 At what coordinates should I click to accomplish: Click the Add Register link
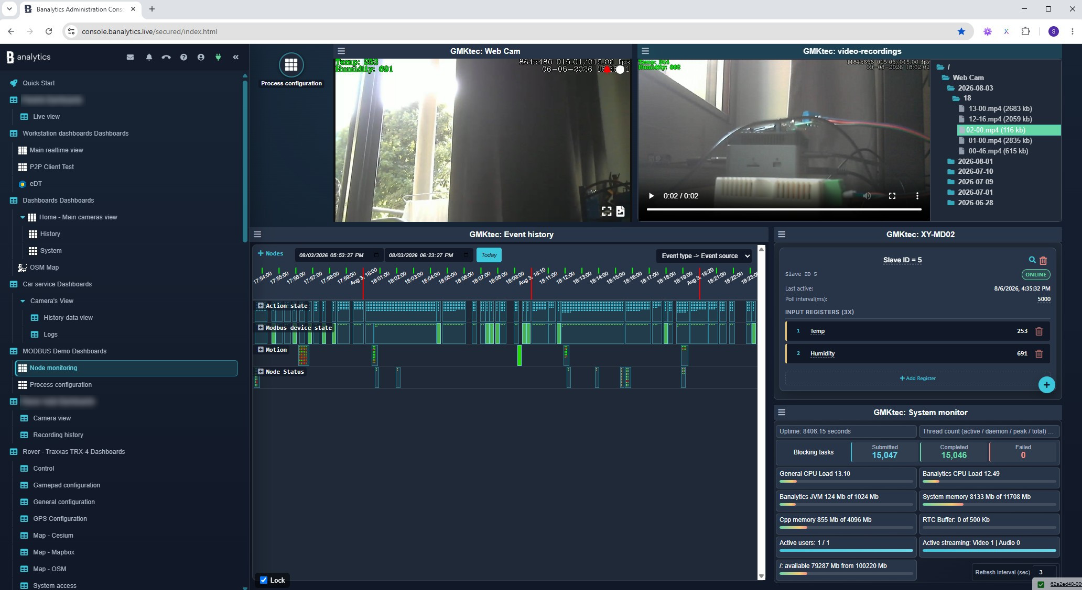coord(917,378)
